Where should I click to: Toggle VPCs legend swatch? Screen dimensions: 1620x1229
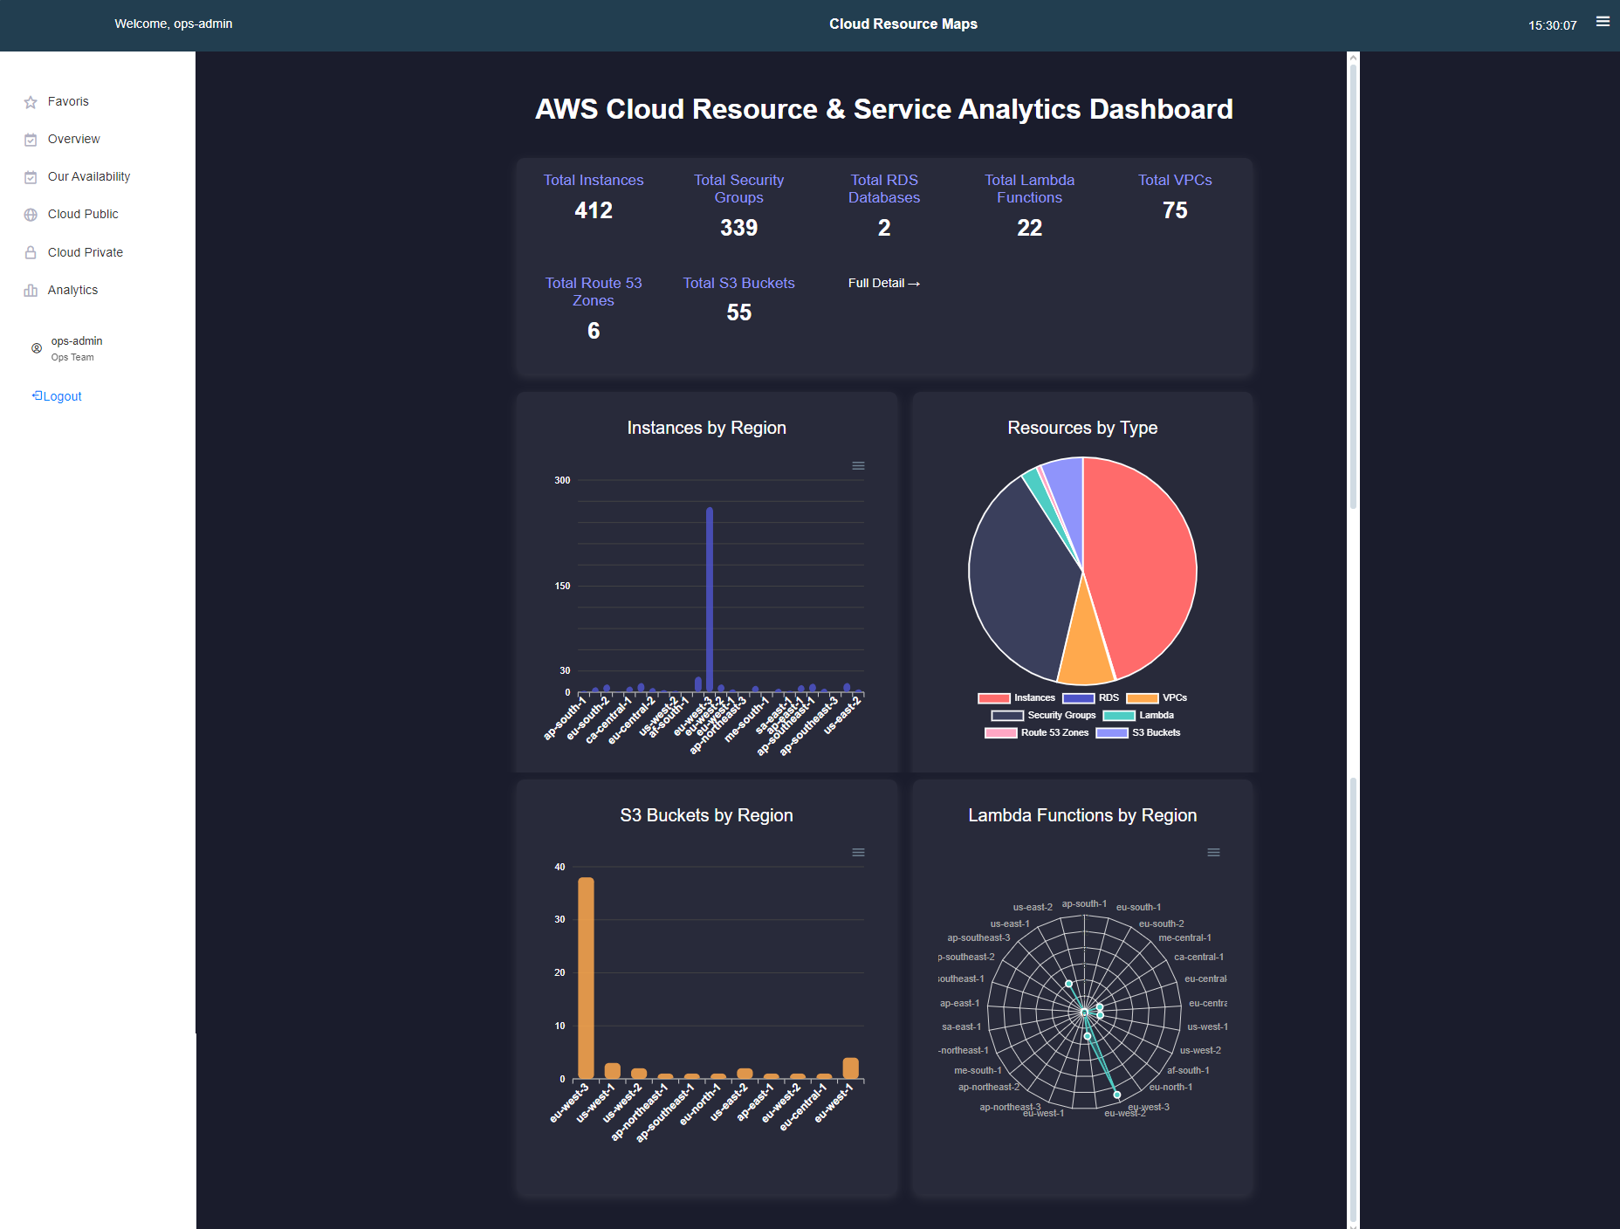1142,698
